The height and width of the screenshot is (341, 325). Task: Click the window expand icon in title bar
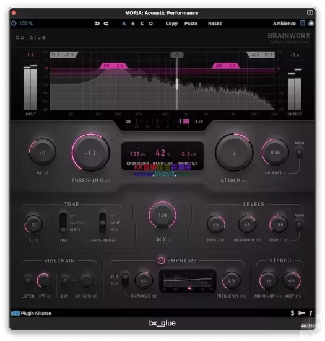[x=310, y=12]
